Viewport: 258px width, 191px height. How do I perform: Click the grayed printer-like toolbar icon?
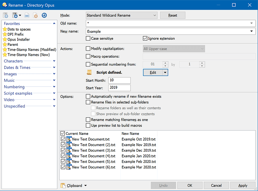tap(27, 15)
